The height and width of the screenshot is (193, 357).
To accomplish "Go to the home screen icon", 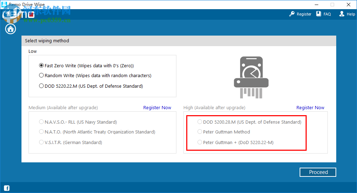I will (x=11, y=29).
